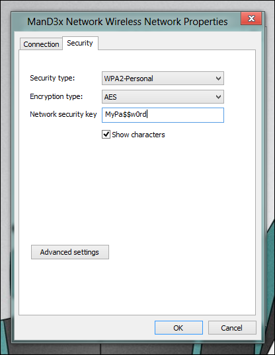Expand the Encryption type dropdown arrow
275x355 pixels.
pos(218,97)
